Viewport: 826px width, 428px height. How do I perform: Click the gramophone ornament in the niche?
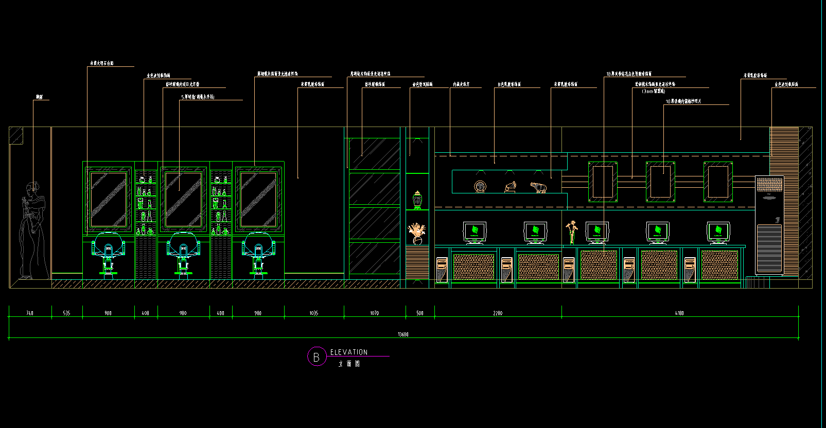click(x=509, y=187)
